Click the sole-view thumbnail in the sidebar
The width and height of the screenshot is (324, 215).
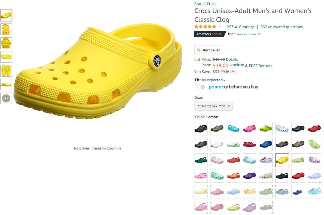pyautogui.click(x=6, y=57)
